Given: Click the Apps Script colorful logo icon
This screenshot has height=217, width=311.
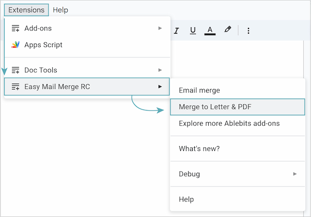Looking at the screenshot, I should coord(15,44).
